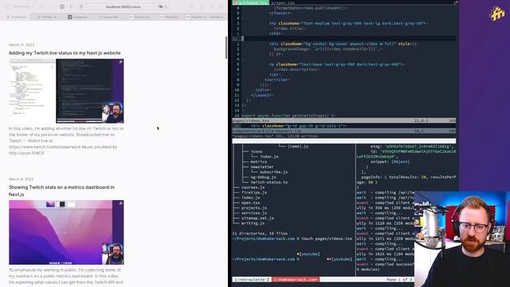Select tmux window '2:domhabersack.com' in the status bar

click(x=296, y=280)
